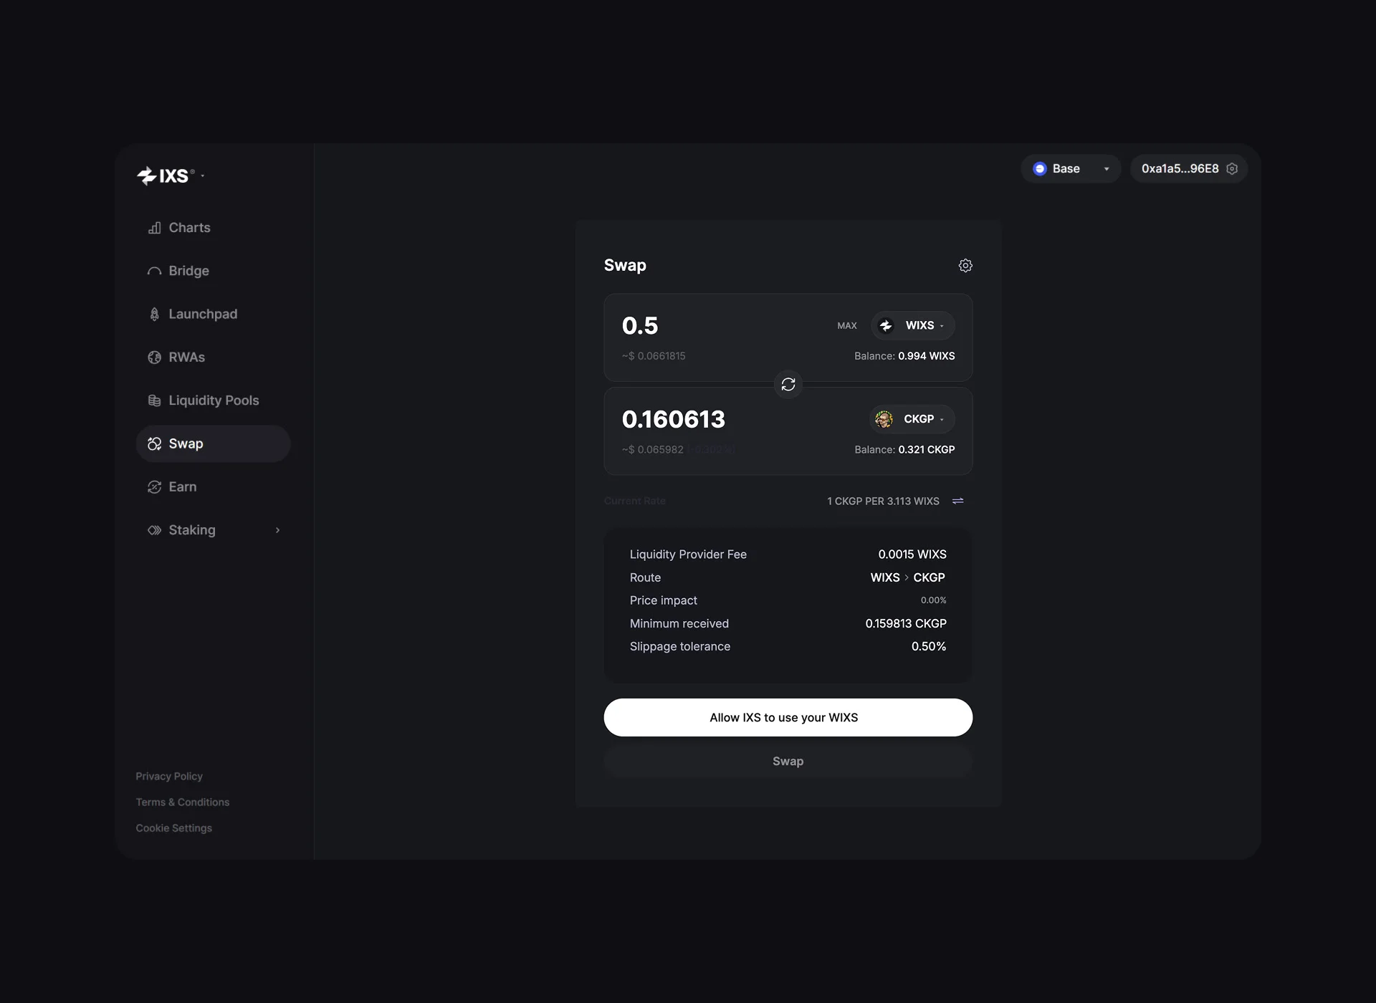This screenshot has width=1376, height=1003.
Task: Click the IXS logo
Action: [166, 176]
